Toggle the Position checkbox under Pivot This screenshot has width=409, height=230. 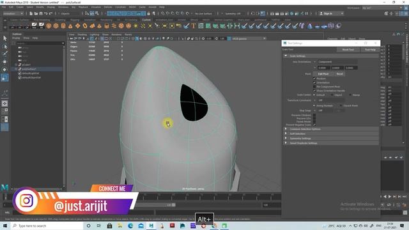314,79
